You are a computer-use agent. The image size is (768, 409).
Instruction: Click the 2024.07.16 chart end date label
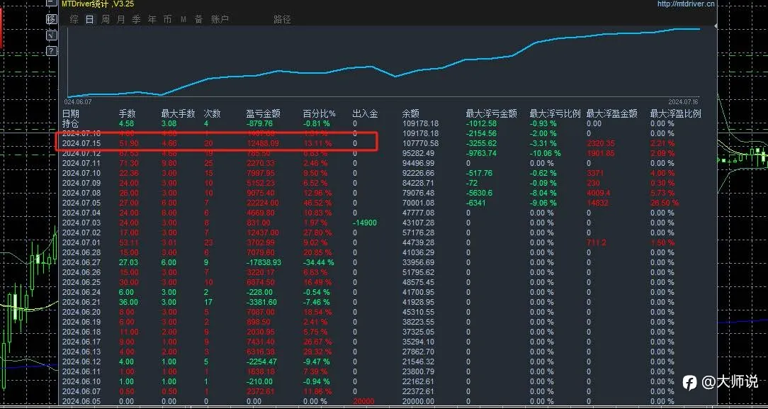coord(684,101)
